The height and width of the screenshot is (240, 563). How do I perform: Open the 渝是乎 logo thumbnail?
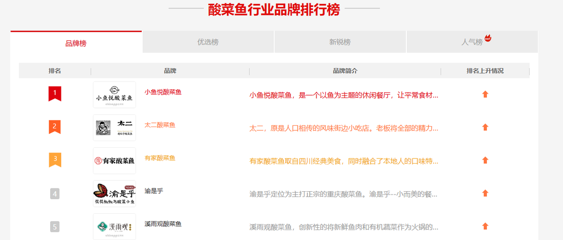point(114,194)
